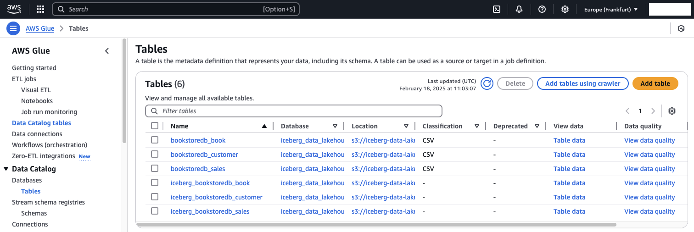Toggle the blue hamburger navigation menu

click(x=13, y=28)
